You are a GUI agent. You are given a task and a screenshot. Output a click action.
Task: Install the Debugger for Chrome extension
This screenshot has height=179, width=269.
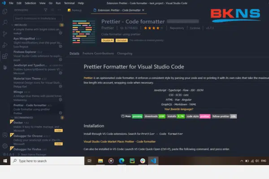(58, 144)
